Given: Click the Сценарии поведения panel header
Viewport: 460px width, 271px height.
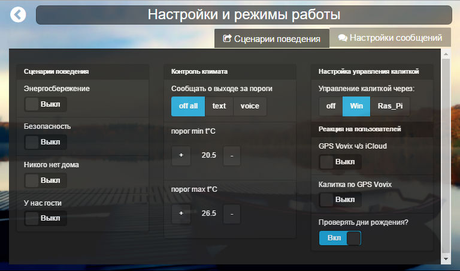Looking at the screenshot, I should [x=56, y=71].
